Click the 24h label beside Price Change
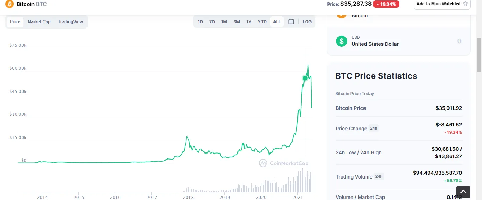Viewport: 482px width, 200px height. click(374, 128)
